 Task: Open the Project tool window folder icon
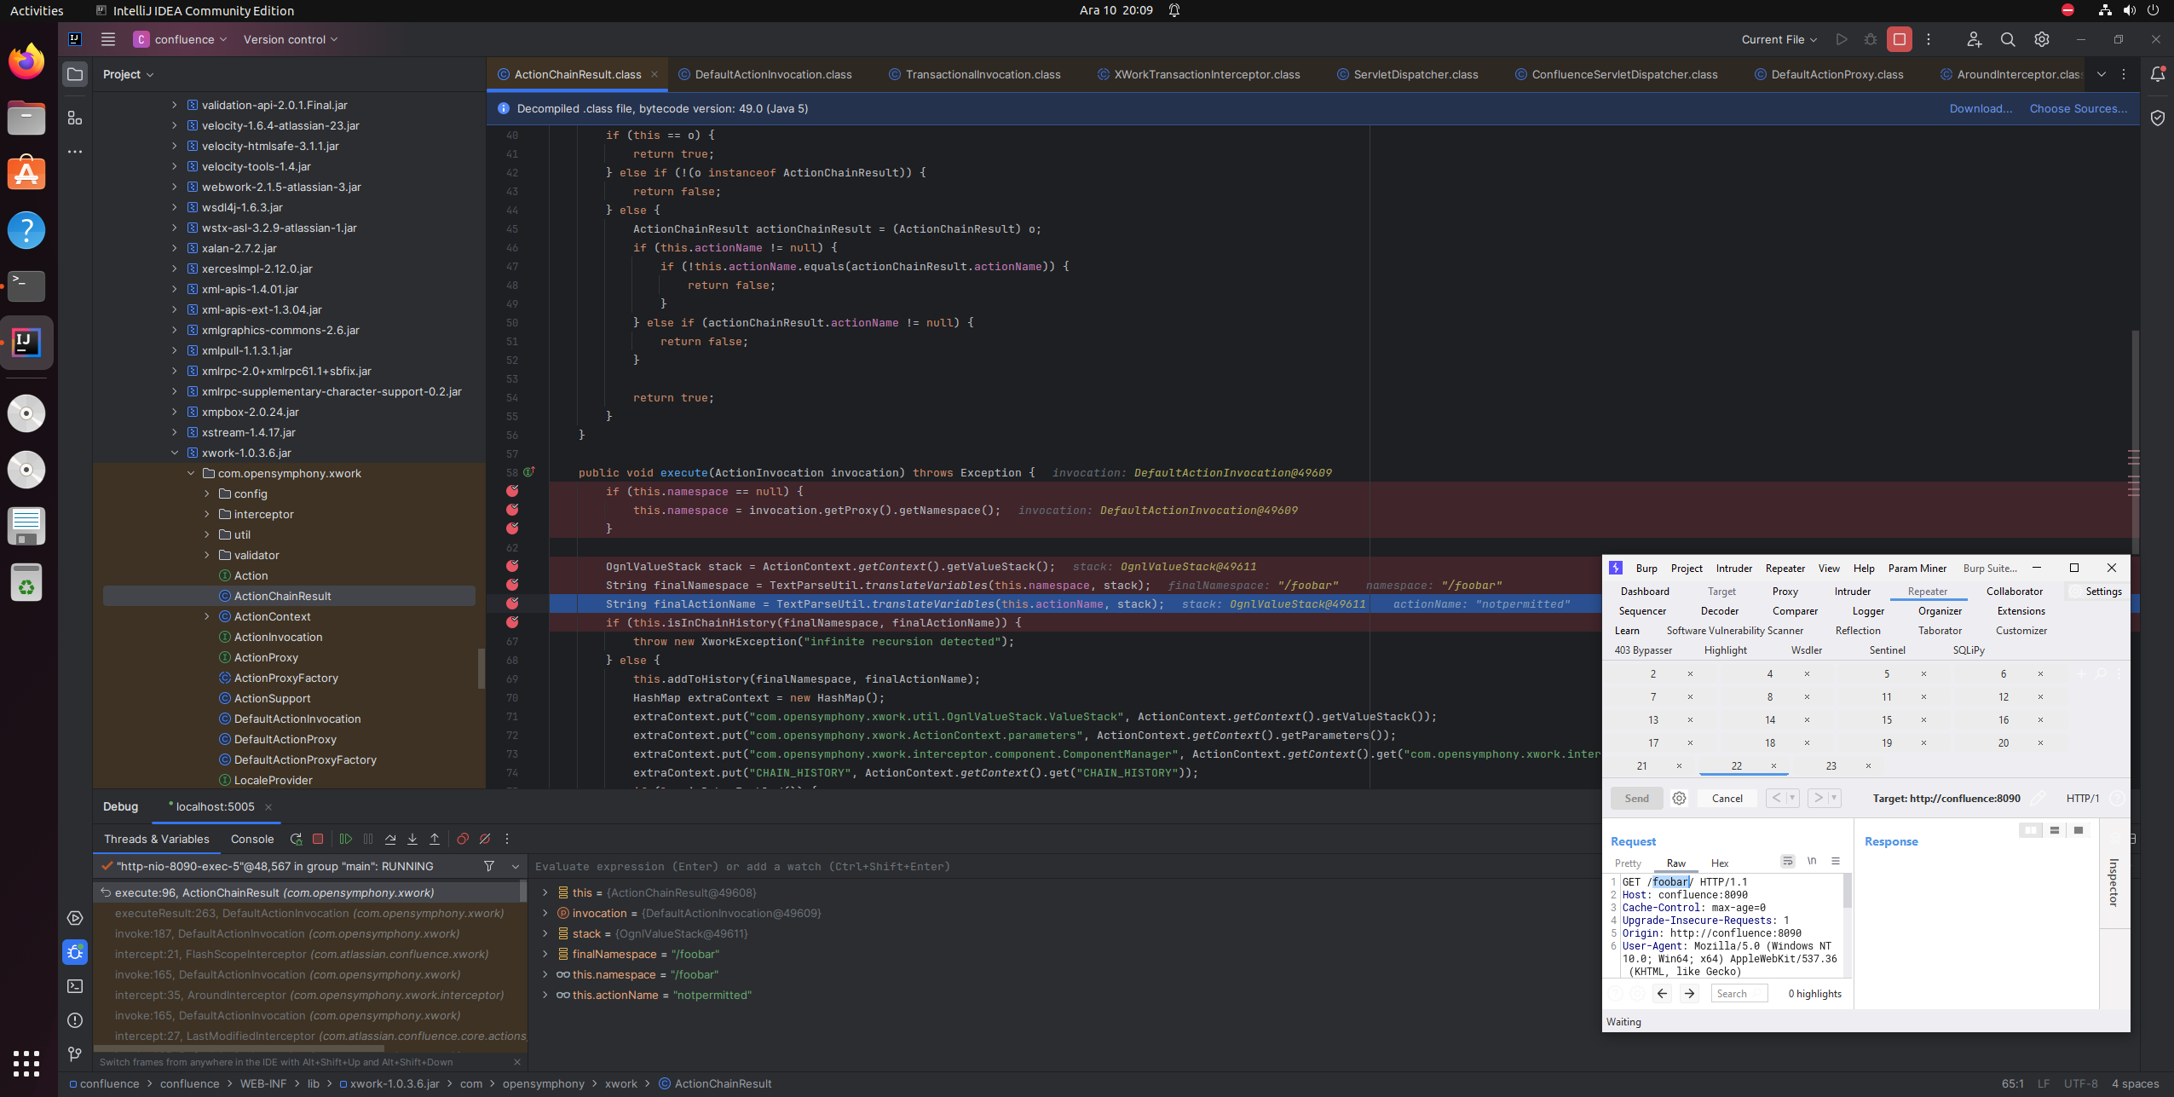click(x=75, y=74)
